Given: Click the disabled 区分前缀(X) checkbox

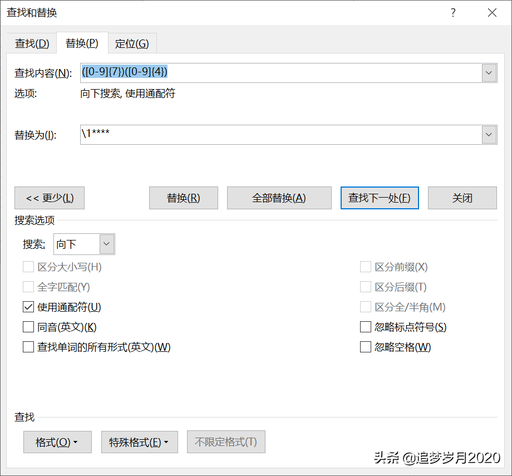Looking at the screenshot, I should point(366,267).
